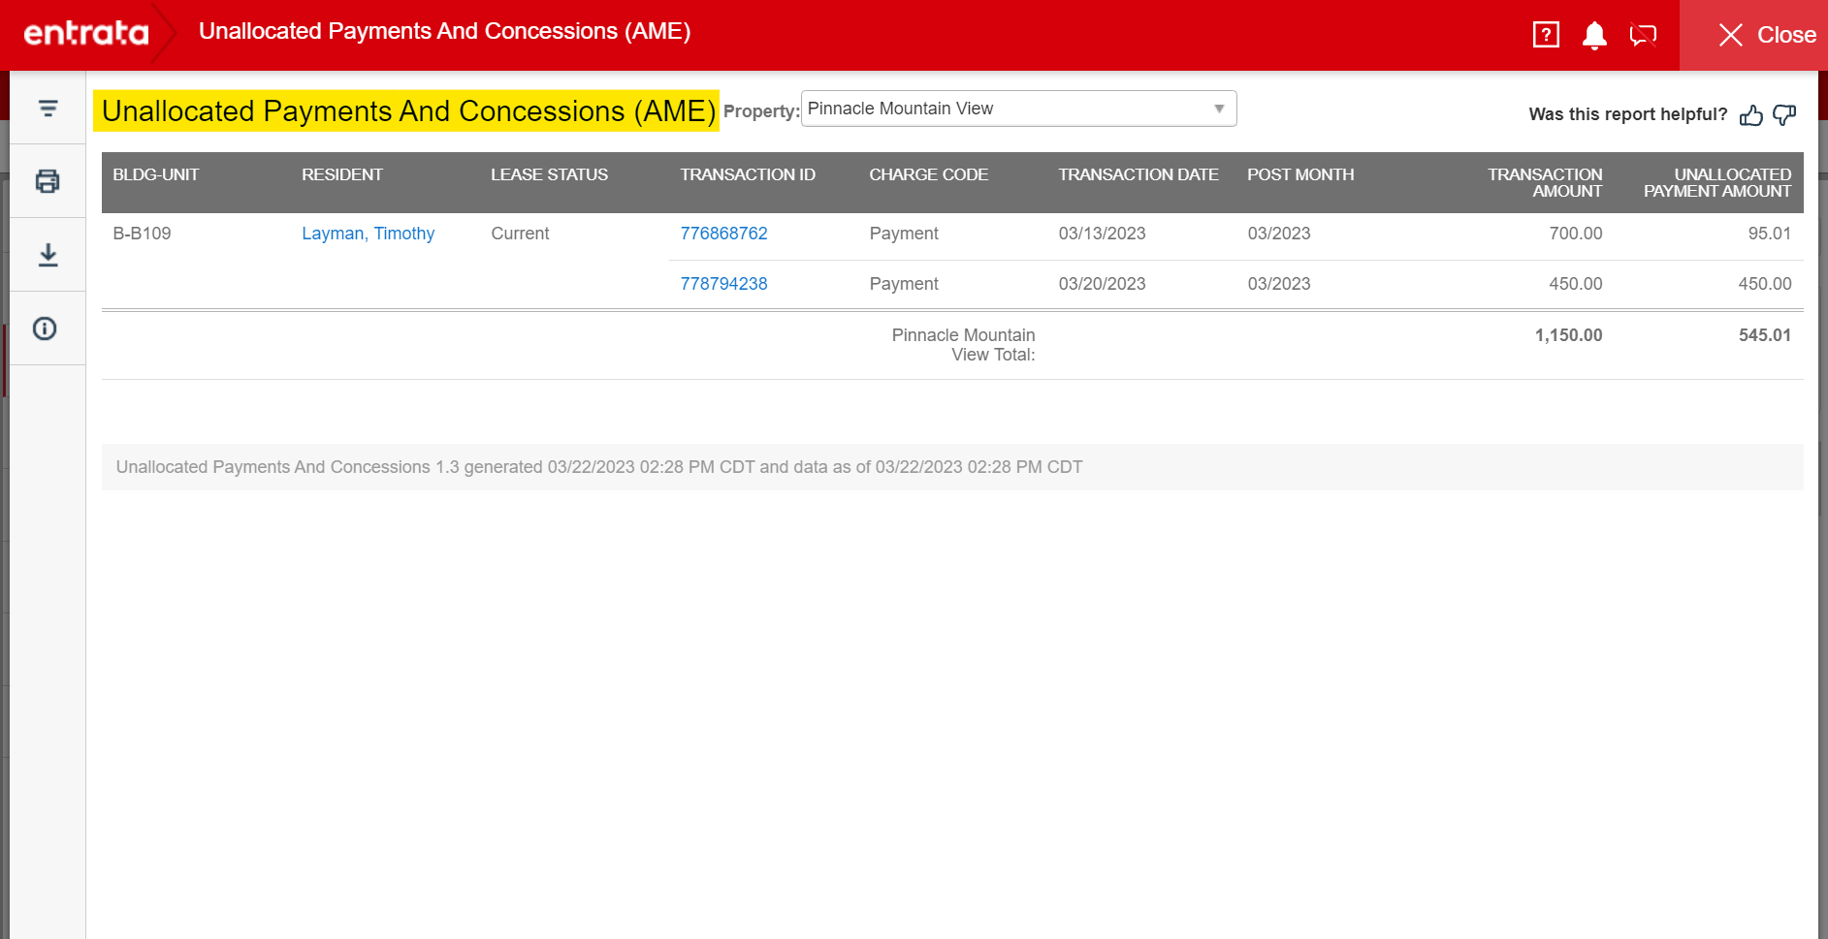
Task: Open the report info icon
Action: point(45,329)
